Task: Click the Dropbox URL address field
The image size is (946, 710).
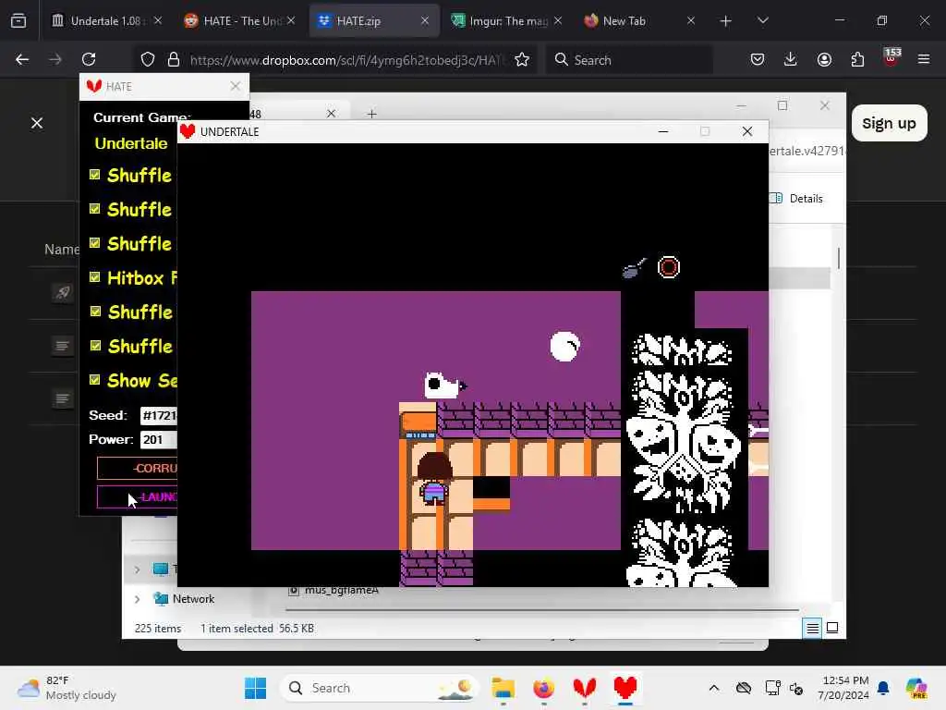Action: pyautogui.click(x=346, y=60)
